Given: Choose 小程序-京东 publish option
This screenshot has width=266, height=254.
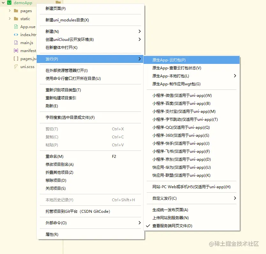Looking at the screenshot, I should [x=192, y=159].
